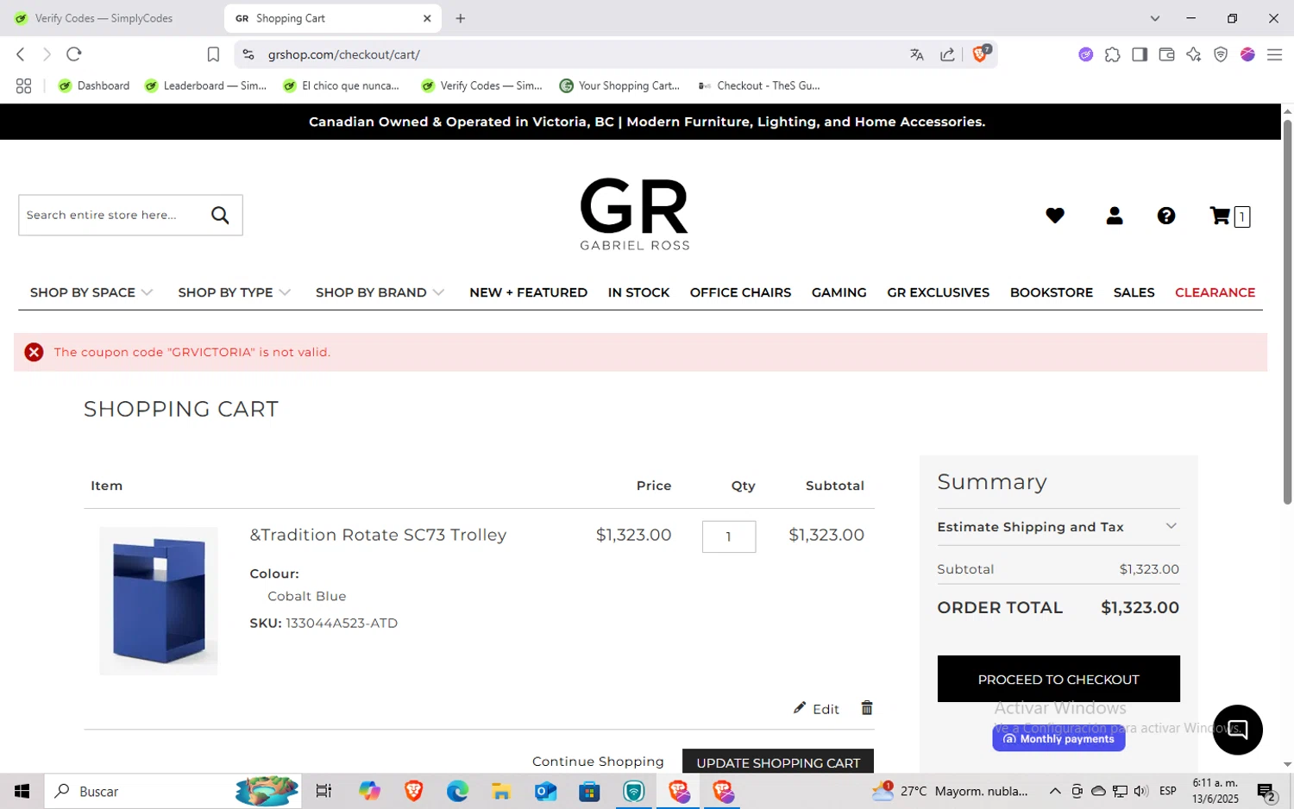Reload the page
The height and width of the screenshot is (809, 1294).
point(74,54)
